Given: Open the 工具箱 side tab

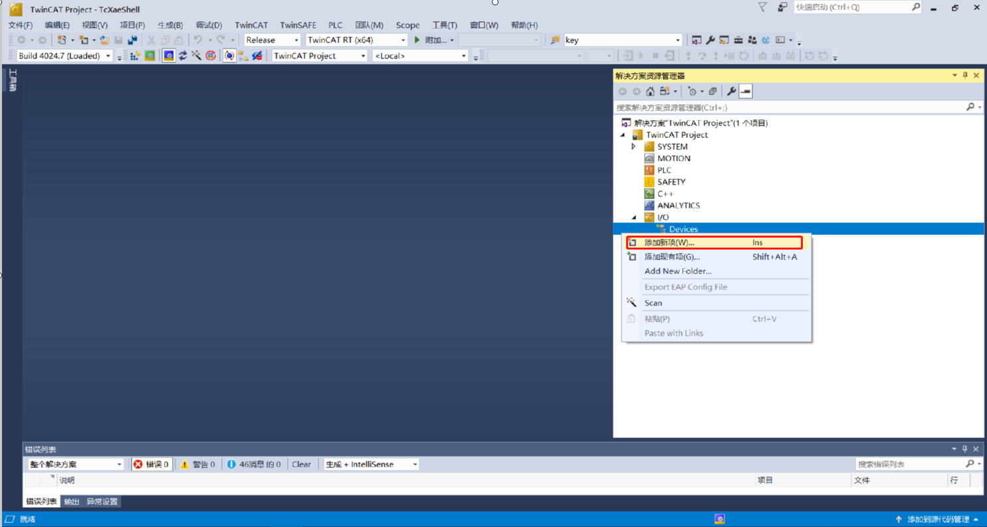Looking at the screenshot, I should click(x=12, y=80).
